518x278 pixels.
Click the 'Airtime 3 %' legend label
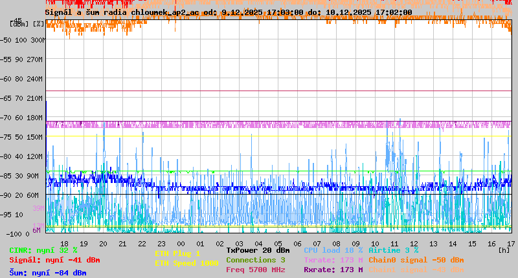coord(394,250)
